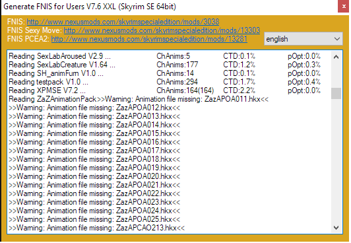
Task: Click the pOpt:0.4% value
Action: tap(304, 82)
